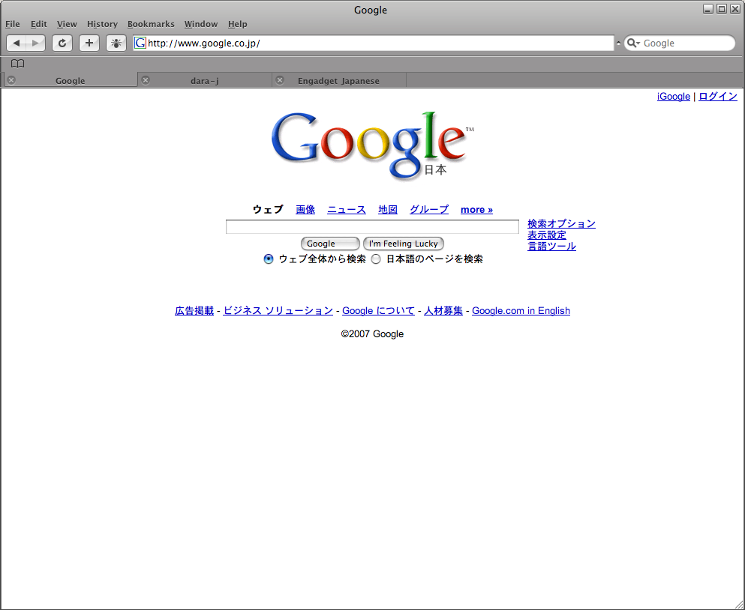Screen dimensions: 745x610
Task: Go back with the left arrow button
Action: pyautogui.click(x=17, y=43)
